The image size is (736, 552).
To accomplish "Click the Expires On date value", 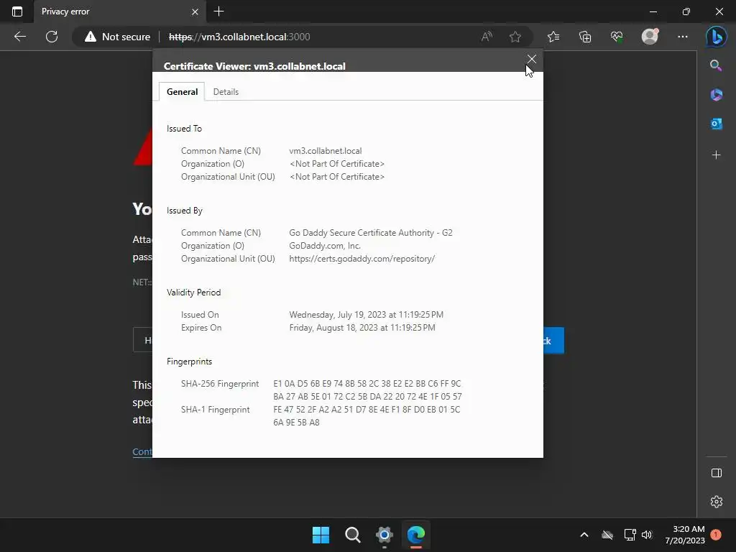I will [x=362, y=328].
